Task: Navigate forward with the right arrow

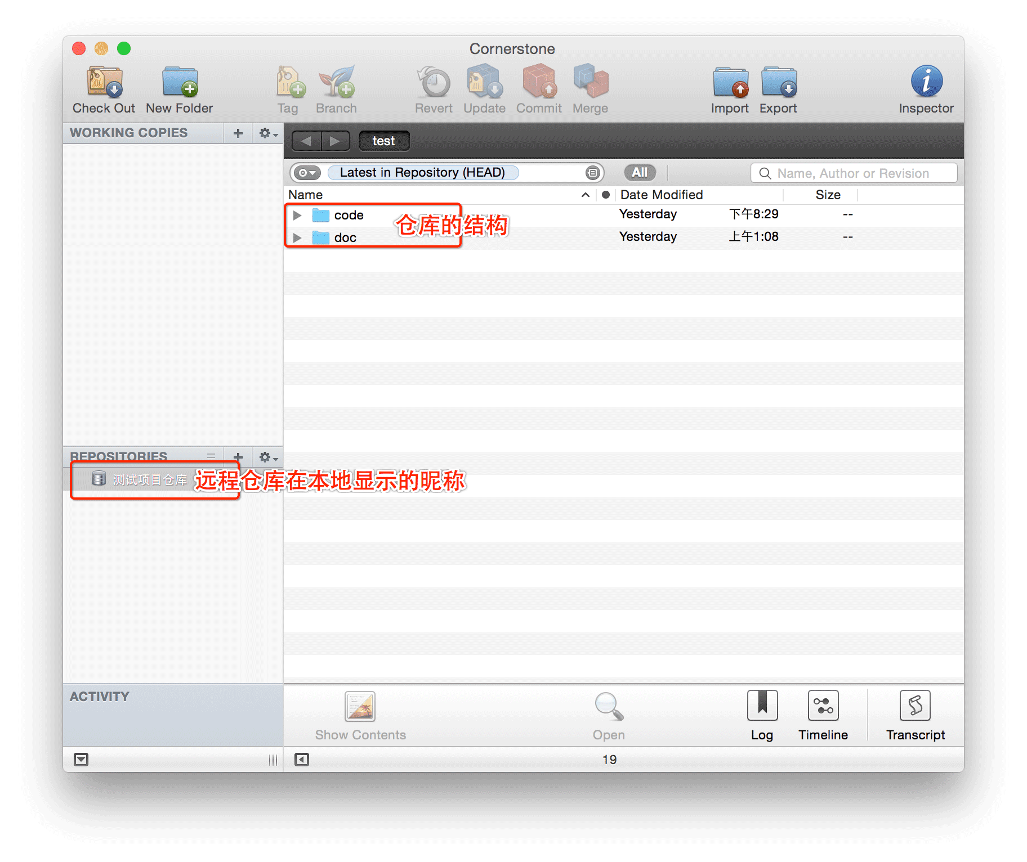Action: [x=336, y=141]
